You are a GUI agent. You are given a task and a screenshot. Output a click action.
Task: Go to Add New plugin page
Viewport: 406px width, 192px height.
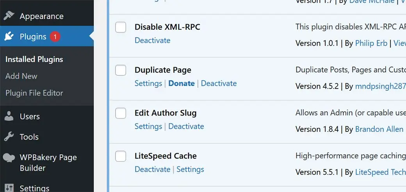[x=21, y=76]
